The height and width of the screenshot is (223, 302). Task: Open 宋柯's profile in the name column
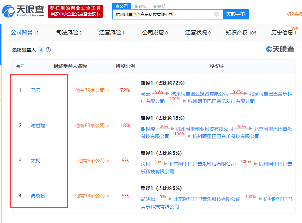point(35,161)
